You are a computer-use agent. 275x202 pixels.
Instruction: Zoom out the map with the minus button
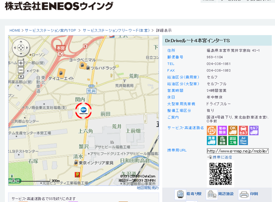point(21,70)
